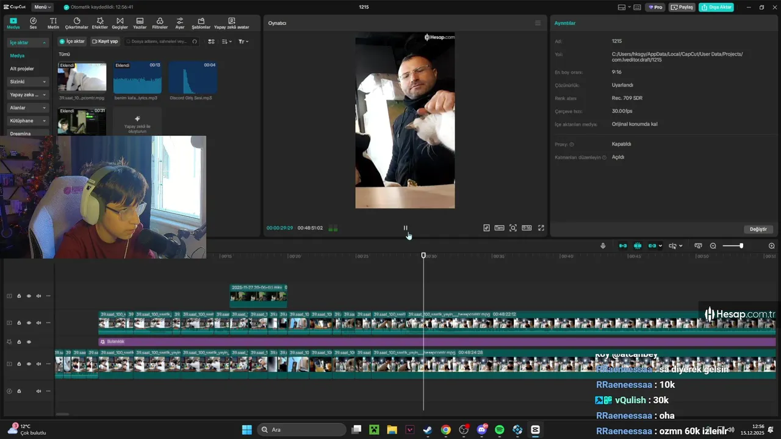Select Alt projeler in the sidebar
Viewport: 781px width, 439px height.
click(22, 68)
